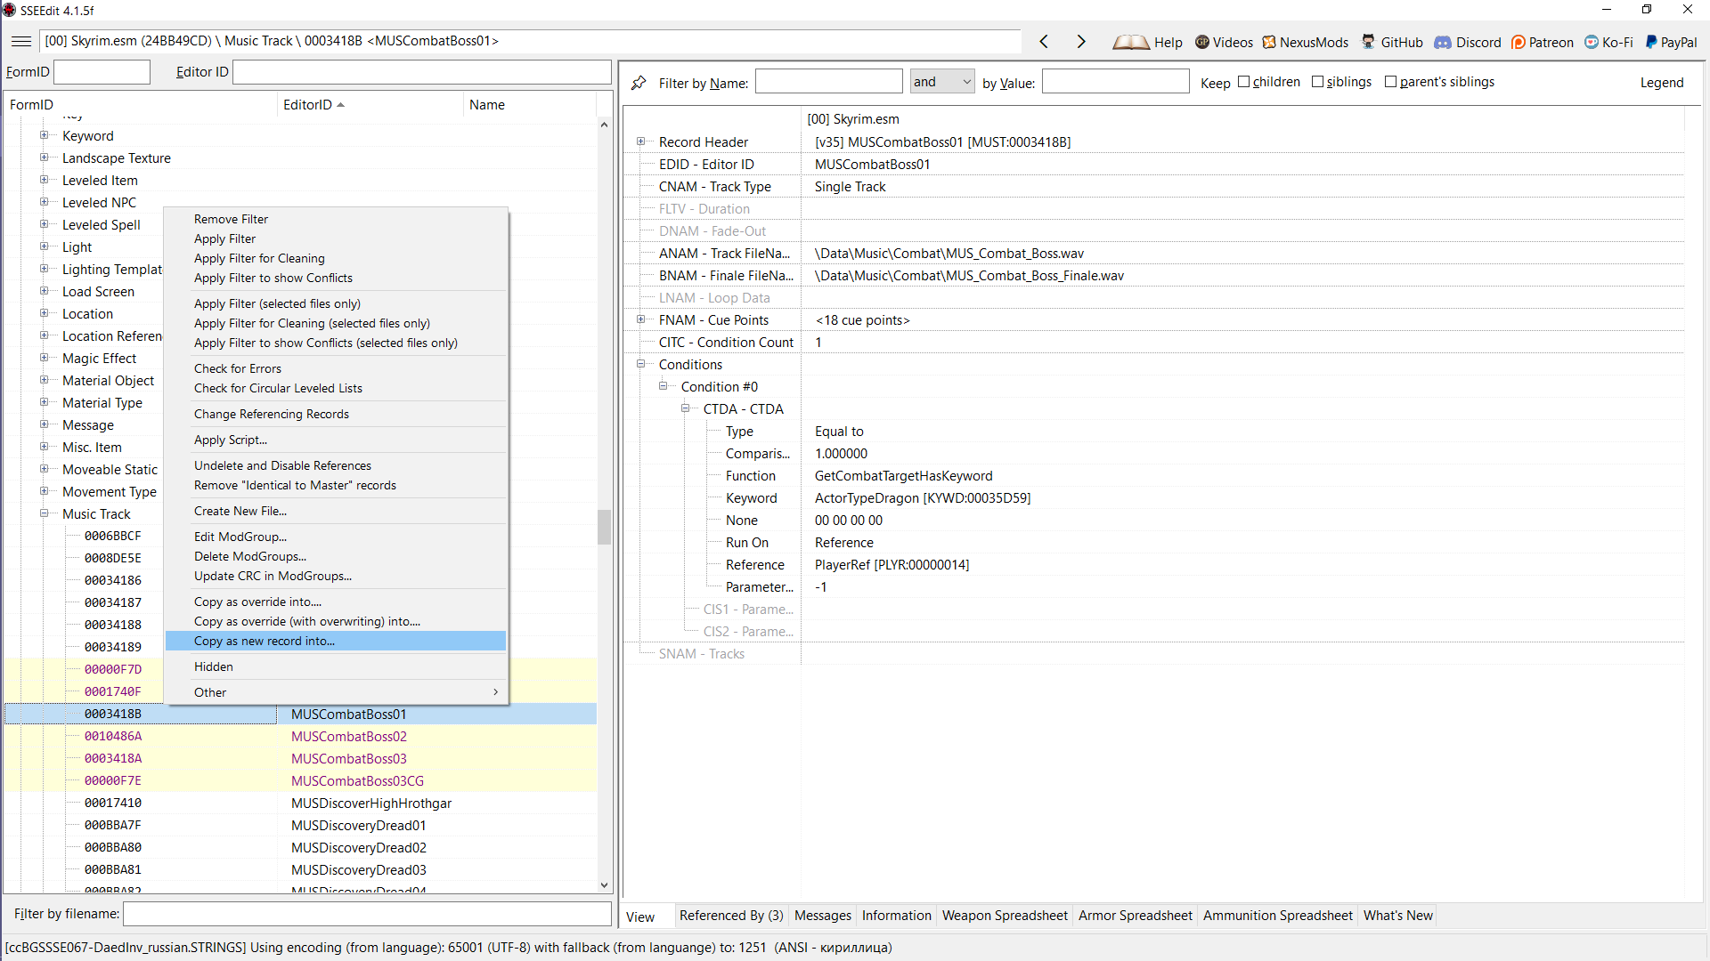1710x961 pixels.
Task: Select MUSCombatBoss02 record row
Action: (301, 736)
